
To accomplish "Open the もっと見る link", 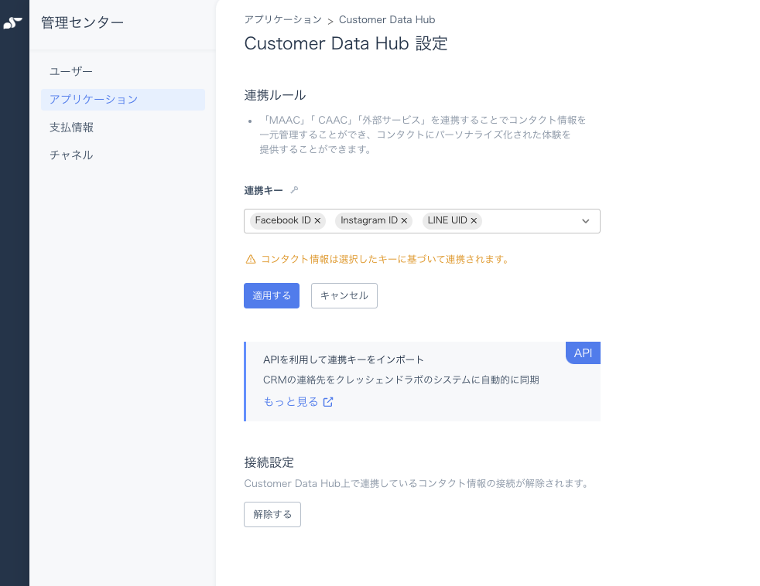I will pos(291,402).
